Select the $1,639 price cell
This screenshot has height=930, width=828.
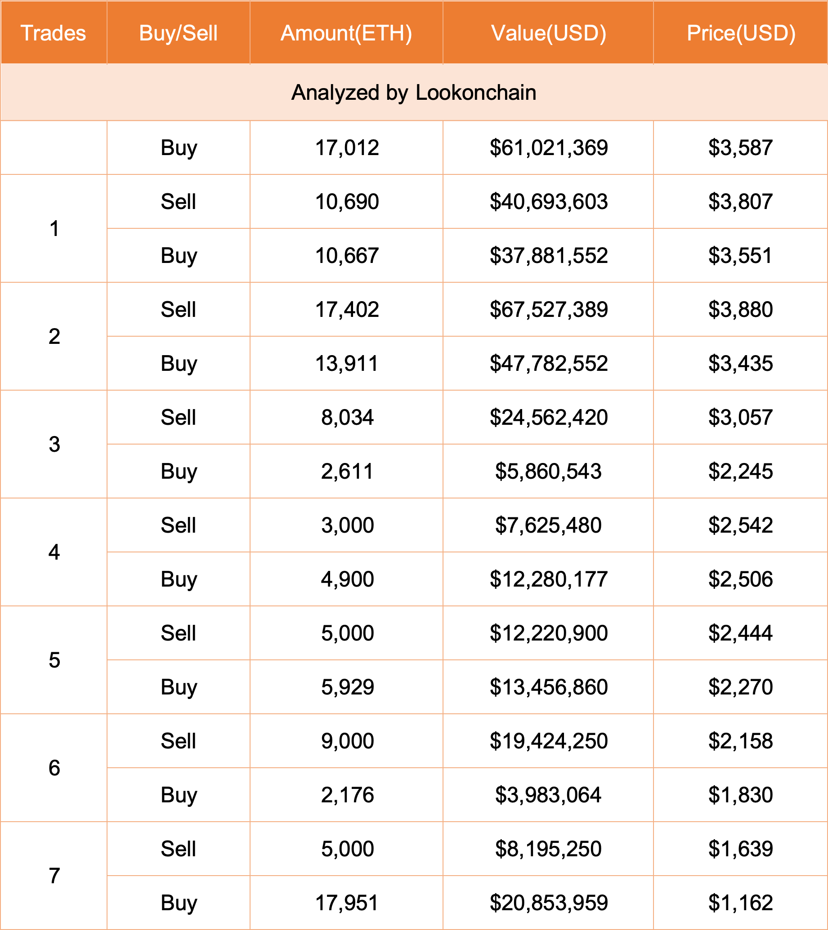point(741,849)
